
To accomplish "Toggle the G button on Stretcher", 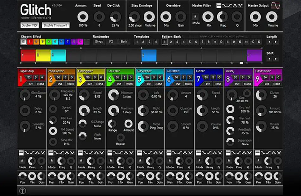I will tap(279, 77).
